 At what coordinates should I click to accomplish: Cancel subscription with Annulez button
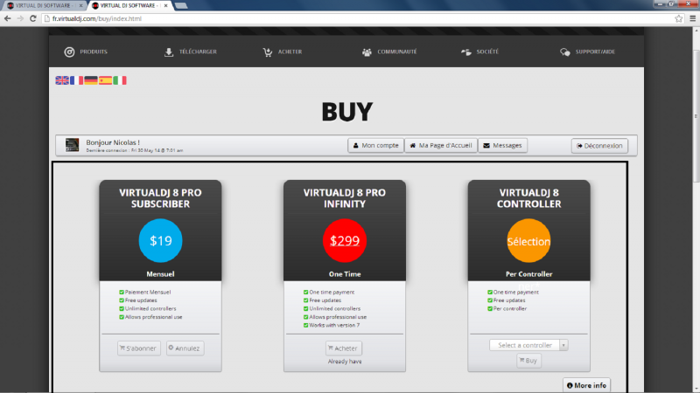click(x=185, y=348)
